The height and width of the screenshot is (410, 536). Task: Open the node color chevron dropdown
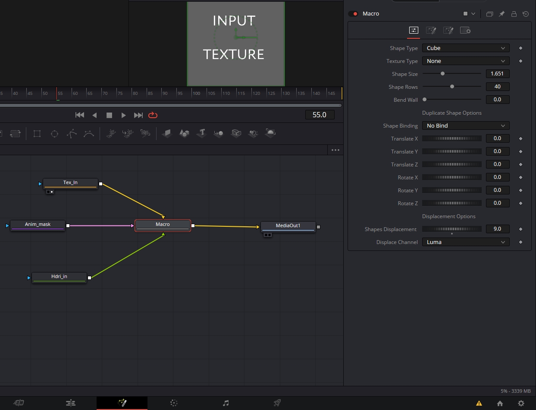(x=473, y=14)
